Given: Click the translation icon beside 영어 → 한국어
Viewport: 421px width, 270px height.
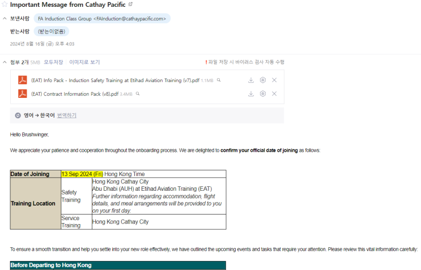Looking at the screenshot, I should click(x=18, y=115).
